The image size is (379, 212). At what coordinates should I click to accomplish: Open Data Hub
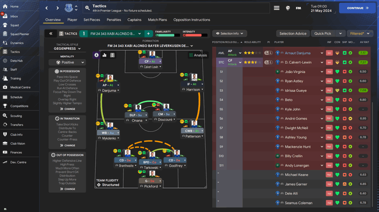[x=16, y=61]
